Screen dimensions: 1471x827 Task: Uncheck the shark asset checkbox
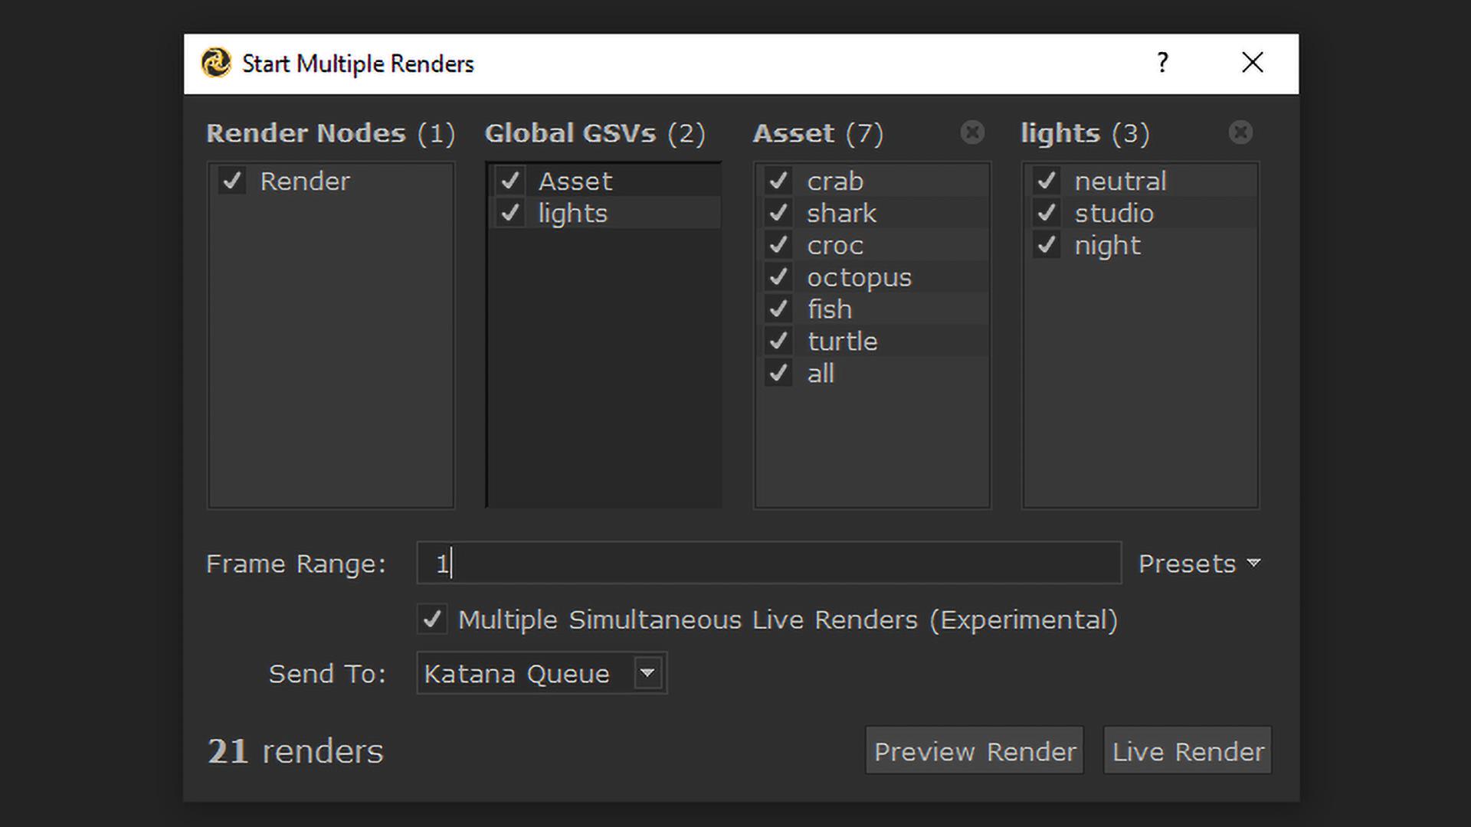click(x=778, y=213)
